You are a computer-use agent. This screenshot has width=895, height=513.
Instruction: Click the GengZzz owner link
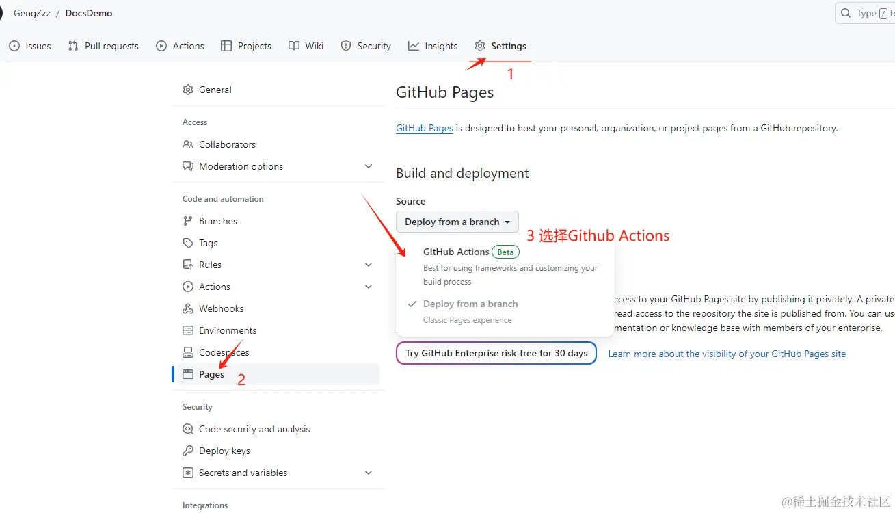click(32, 13)
